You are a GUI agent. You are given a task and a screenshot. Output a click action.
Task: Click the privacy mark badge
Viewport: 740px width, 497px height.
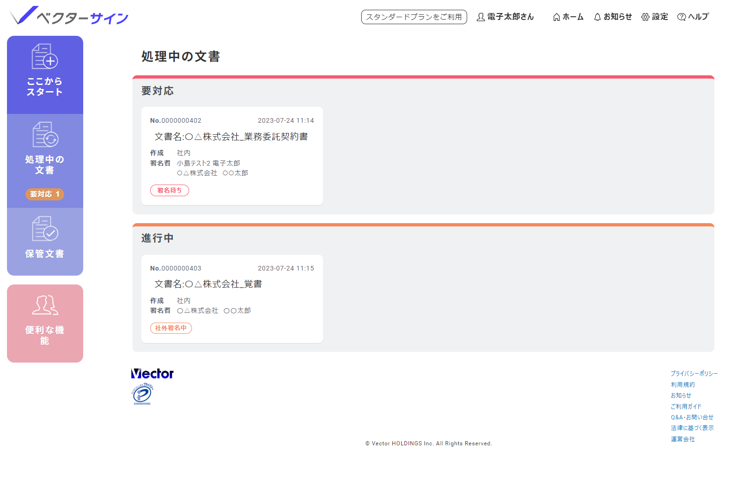tap(142, 394)
